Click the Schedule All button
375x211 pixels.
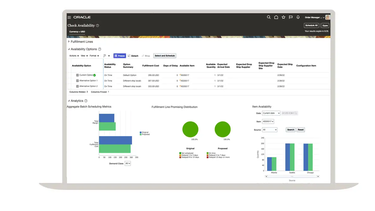[311, 26]
